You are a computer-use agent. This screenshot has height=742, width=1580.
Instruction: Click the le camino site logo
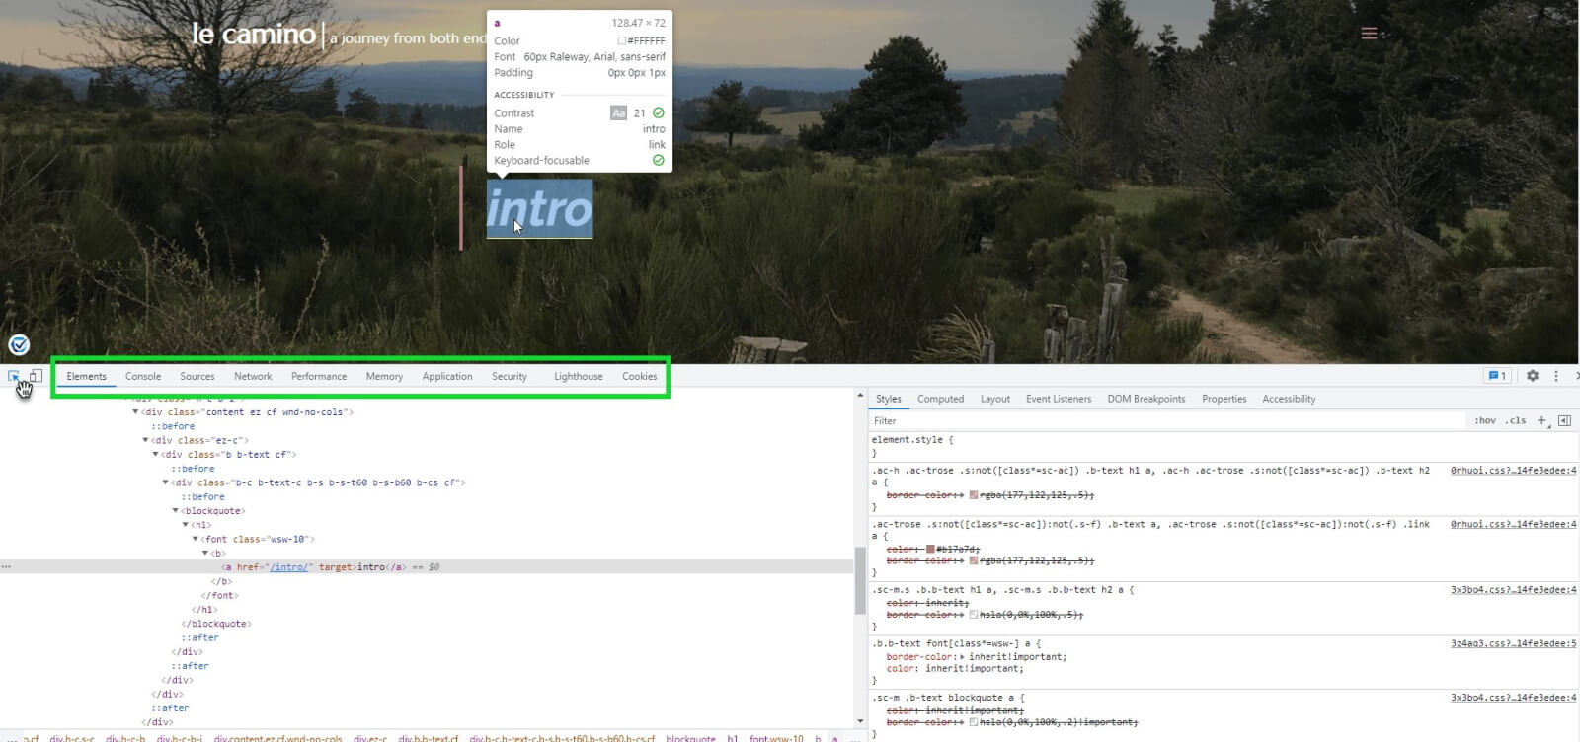point(254,35)
